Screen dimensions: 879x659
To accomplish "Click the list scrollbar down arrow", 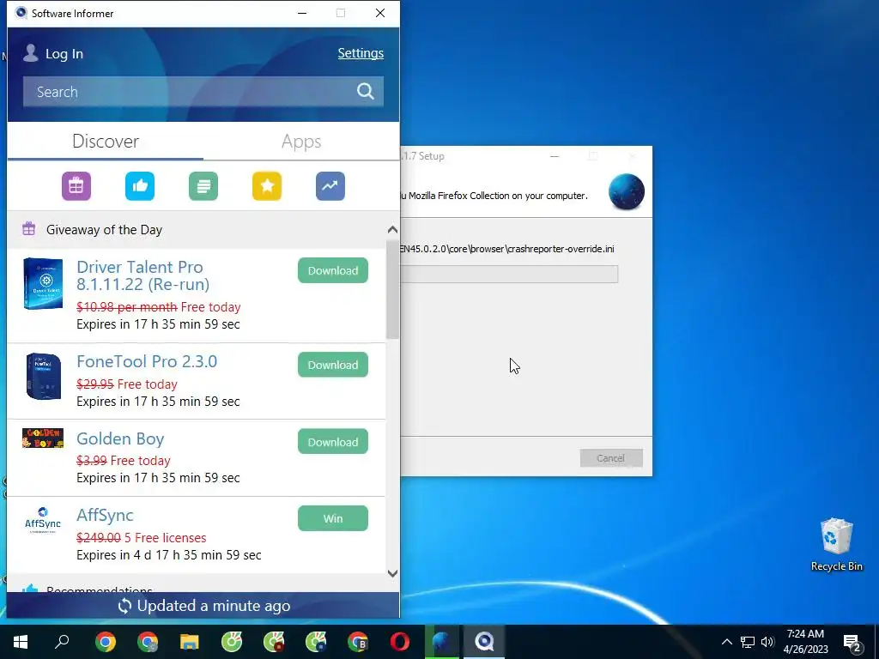I will click(x=392, y=573).
